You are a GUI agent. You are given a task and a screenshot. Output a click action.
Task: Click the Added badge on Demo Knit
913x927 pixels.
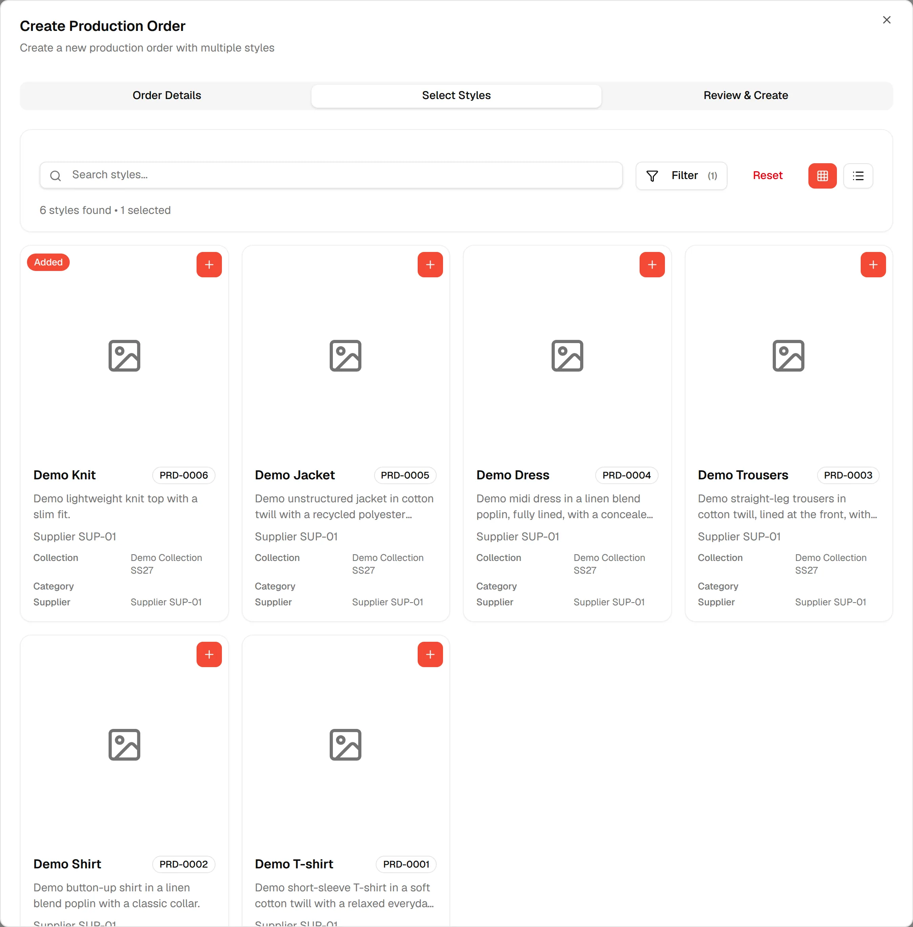click(x=48, y=262)
